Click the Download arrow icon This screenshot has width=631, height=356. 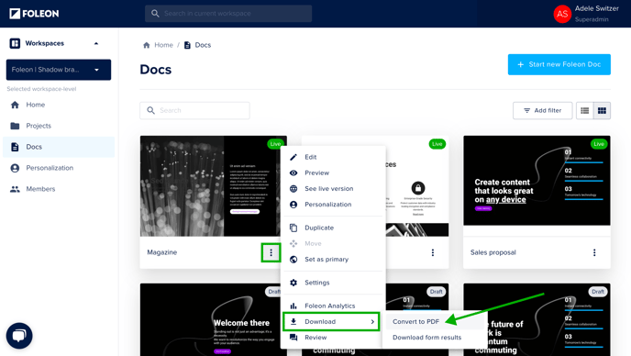(293, 321)
